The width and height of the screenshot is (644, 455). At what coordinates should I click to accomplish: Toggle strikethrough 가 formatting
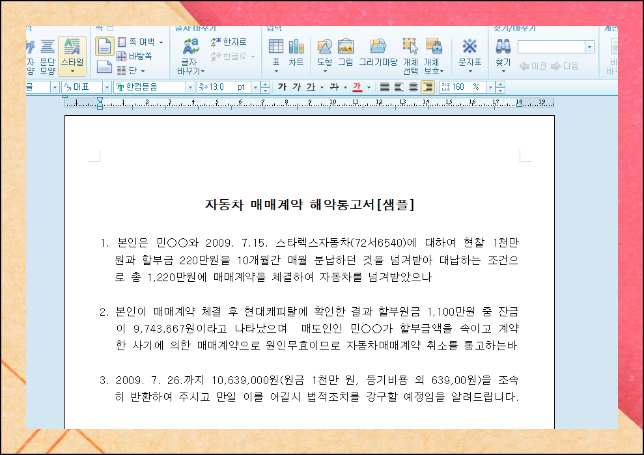(334, 87)
